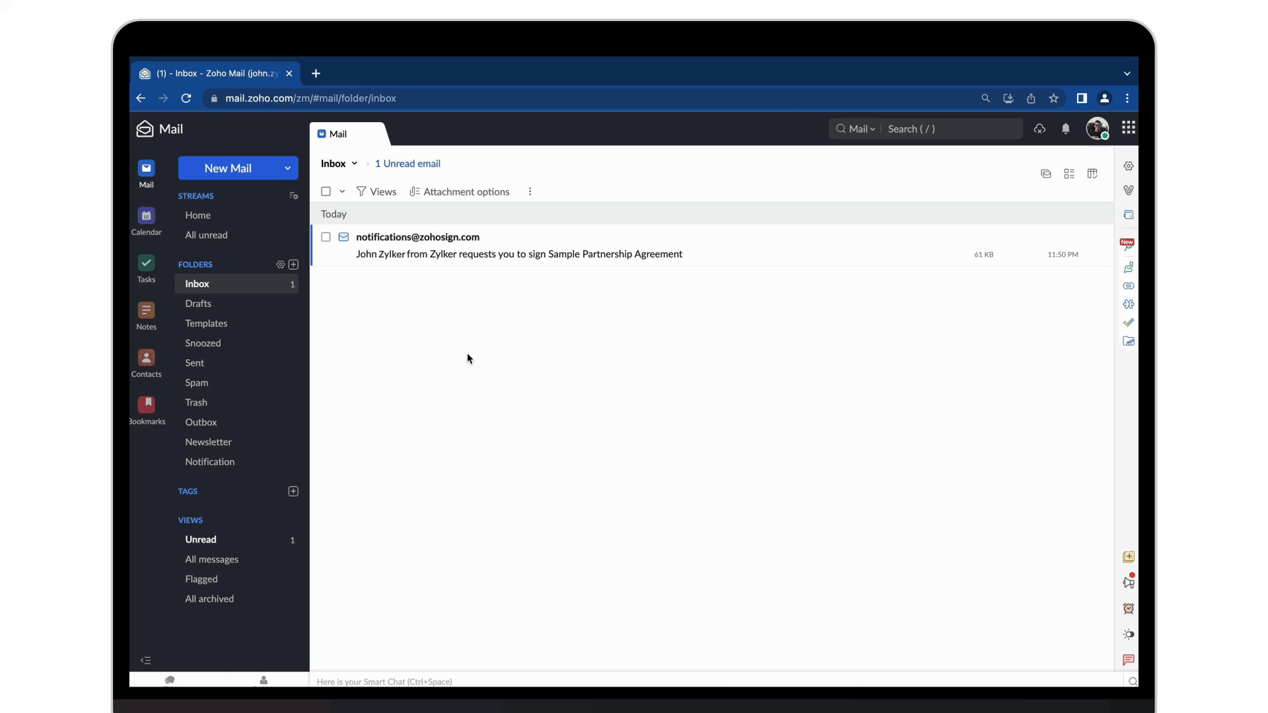Open the Mail search scope dropdown
Image resolution: width=1268 pixels, height=713 pixels.
[861, 129]
